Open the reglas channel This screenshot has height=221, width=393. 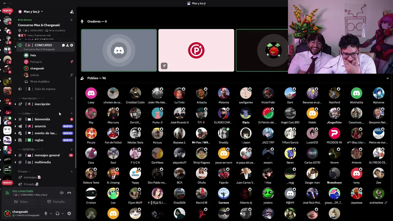45,140
